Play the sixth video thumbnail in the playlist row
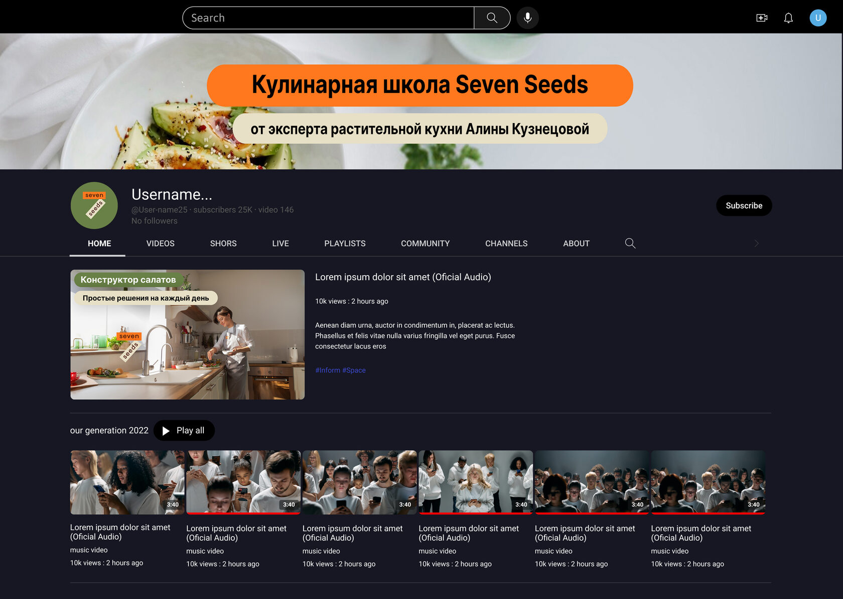 click(708, 482)
